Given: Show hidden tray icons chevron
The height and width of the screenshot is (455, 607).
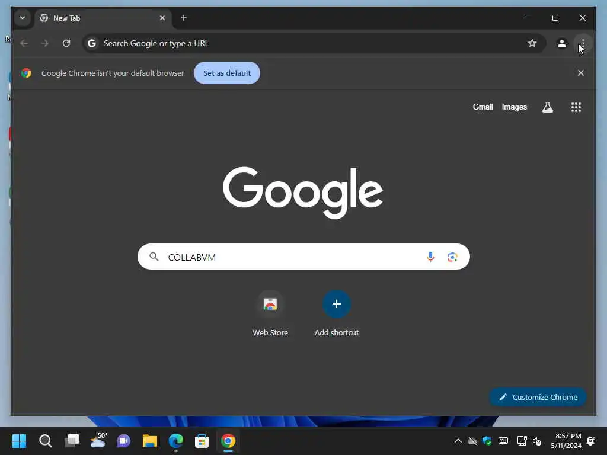Looking at the screenshot, I should (458, 441).
